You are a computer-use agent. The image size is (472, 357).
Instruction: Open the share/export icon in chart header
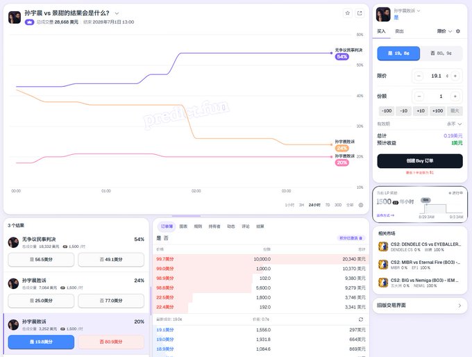click(360, 13)
